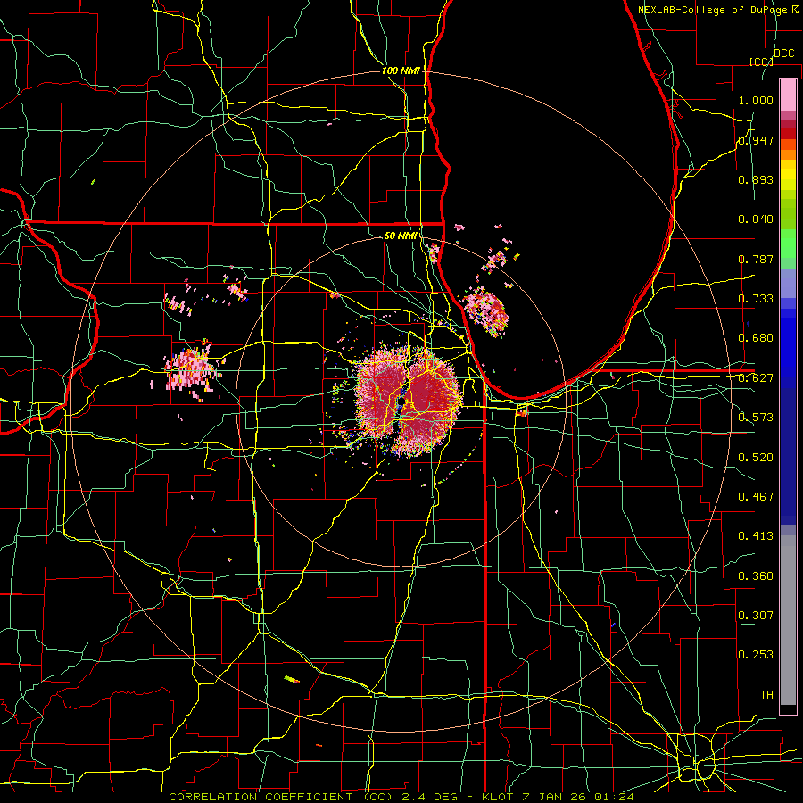The height and width of the screenshot is (803, 803).
Task: Click the large pink echo cluster west of the radar
Action: tap(191, 368)
